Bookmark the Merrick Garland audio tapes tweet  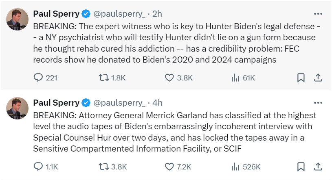pos(301,167)
